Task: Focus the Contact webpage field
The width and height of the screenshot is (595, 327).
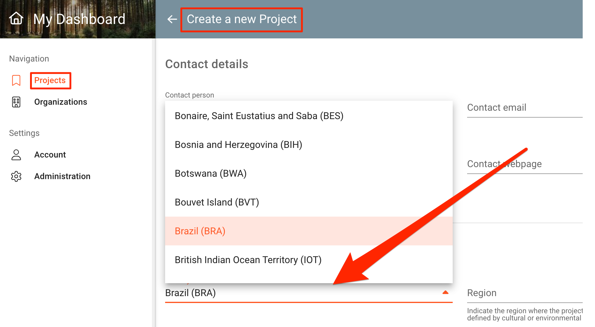Action: [524, 164]
